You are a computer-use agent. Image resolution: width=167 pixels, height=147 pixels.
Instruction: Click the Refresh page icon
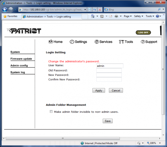point(95,10)
